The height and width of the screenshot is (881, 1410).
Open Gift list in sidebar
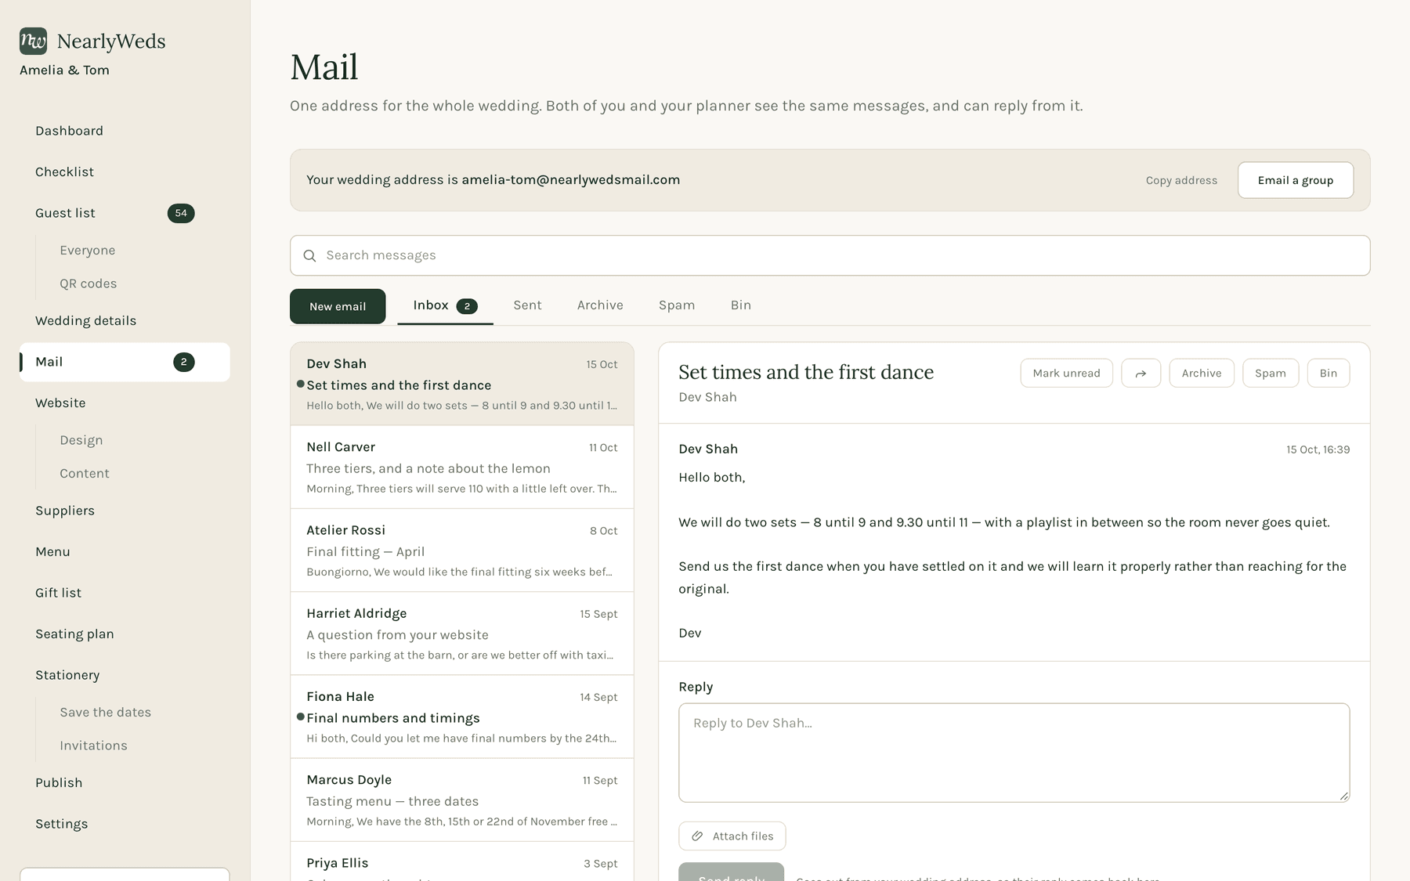[125, 593]
